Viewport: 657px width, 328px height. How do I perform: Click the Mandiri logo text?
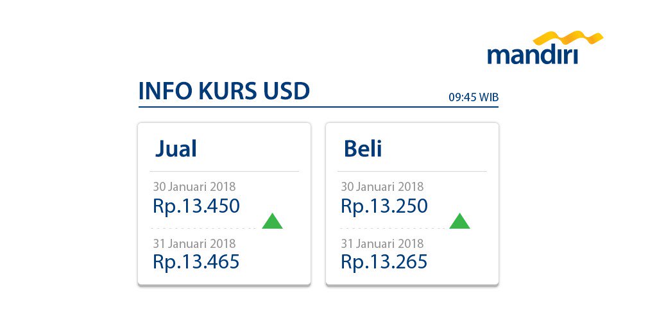click(533, 56)
